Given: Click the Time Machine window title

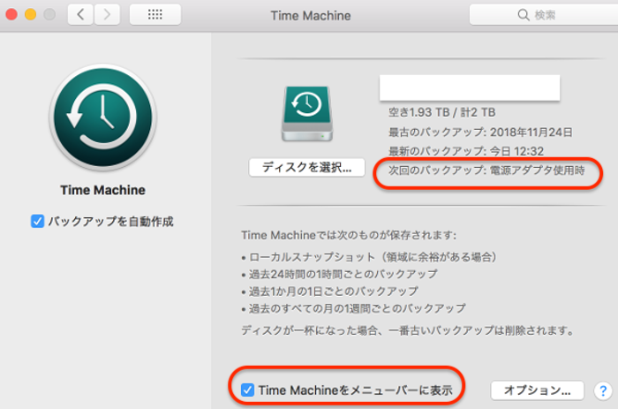Looking at the screenshot, I should click(x=311, y=15).
